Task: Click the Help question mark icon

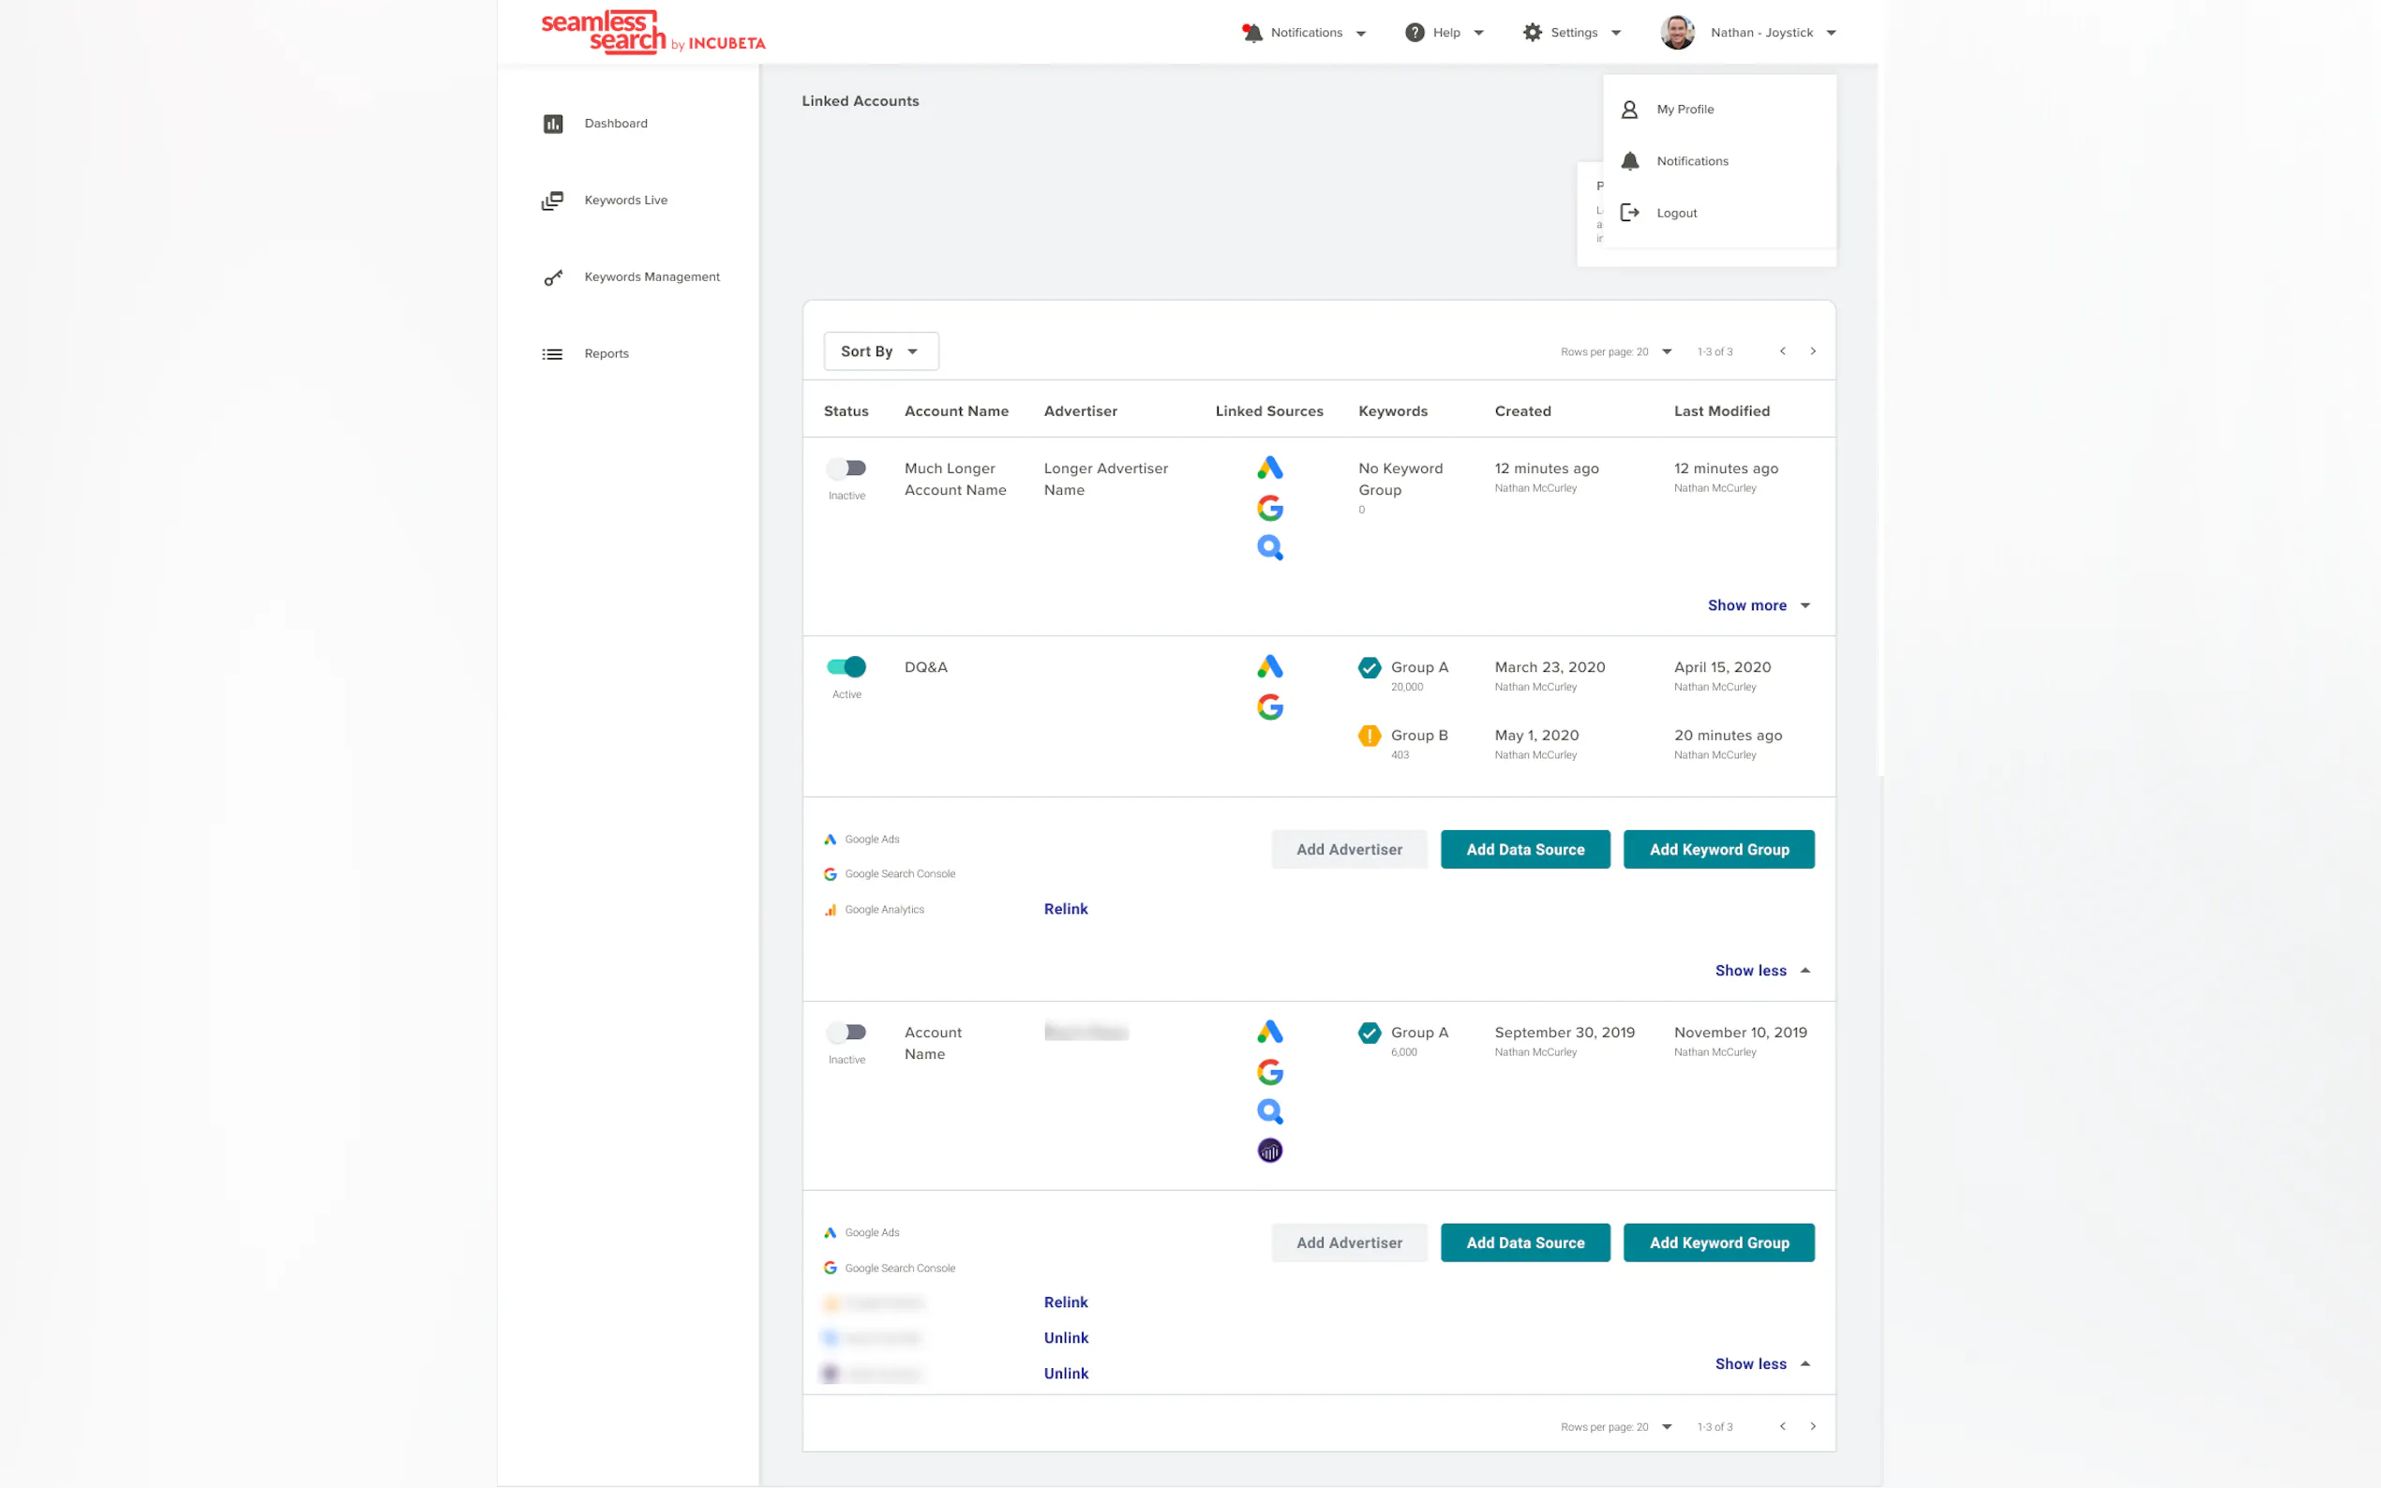Action: [1415, 33]
